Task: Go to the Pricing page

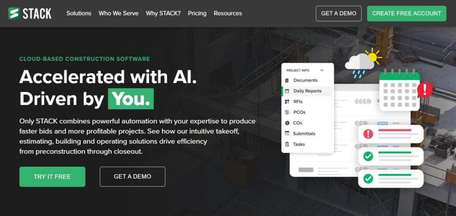Action: click(197, 13)
